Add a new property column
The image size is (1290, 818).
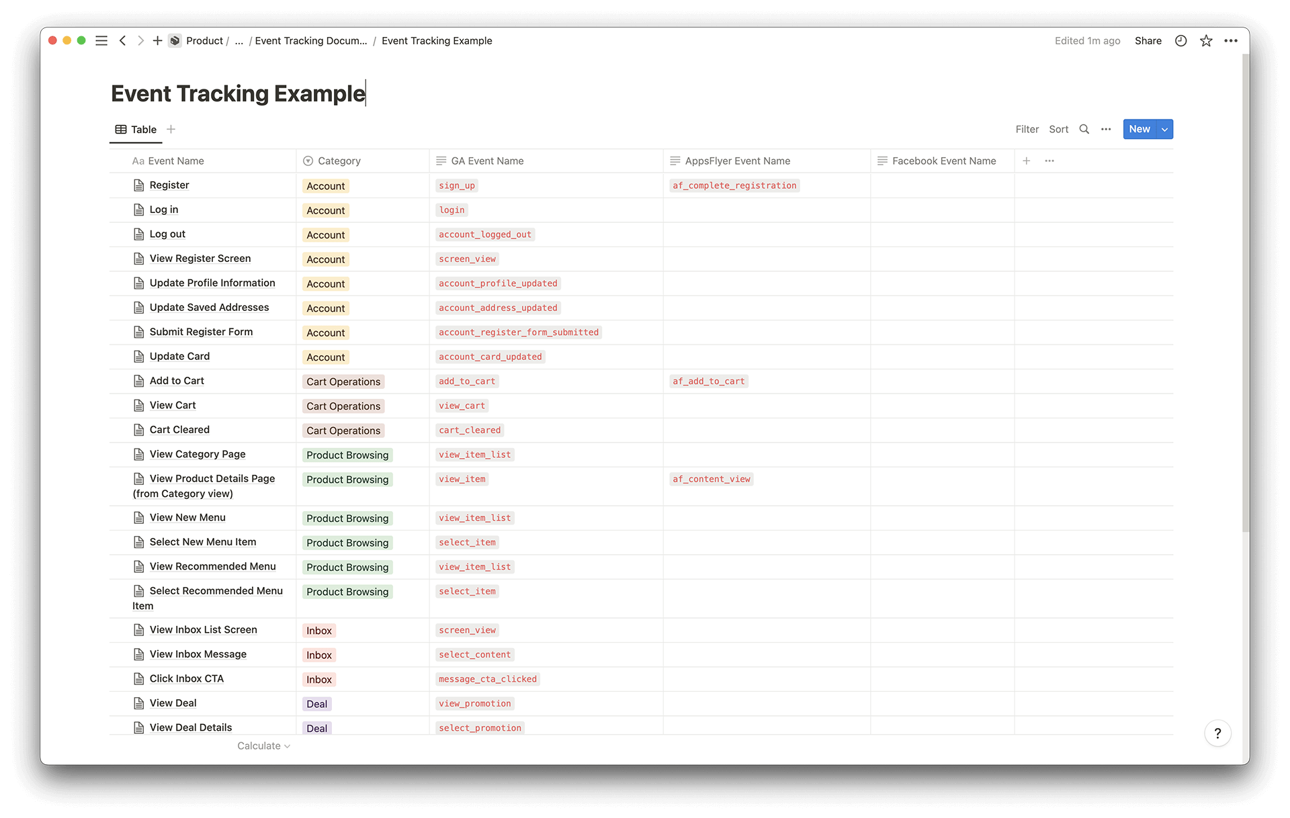coord(1026,161)
